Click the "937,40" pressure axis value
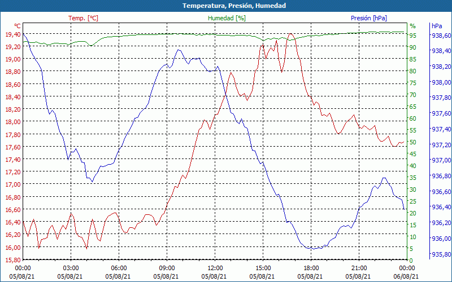Image resolution: width=452 pixels, height=282 pixels. tap(441, 129)
